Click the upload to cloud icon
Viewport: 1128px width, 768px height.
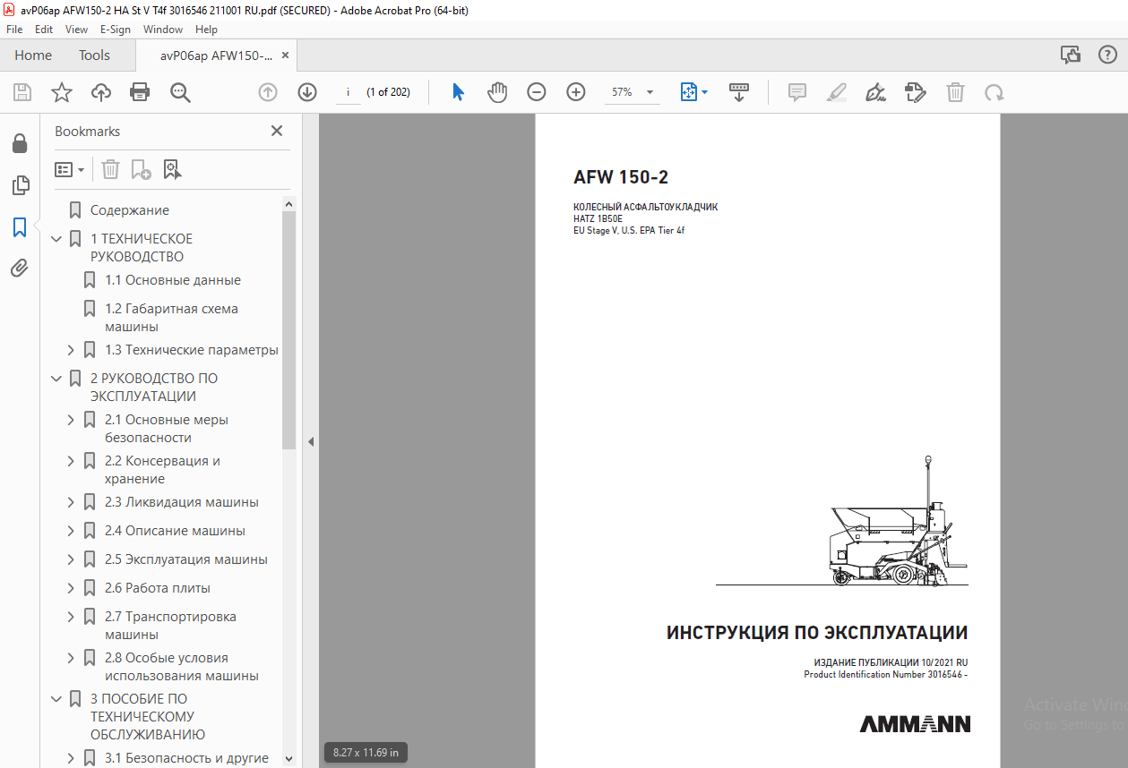101,92
